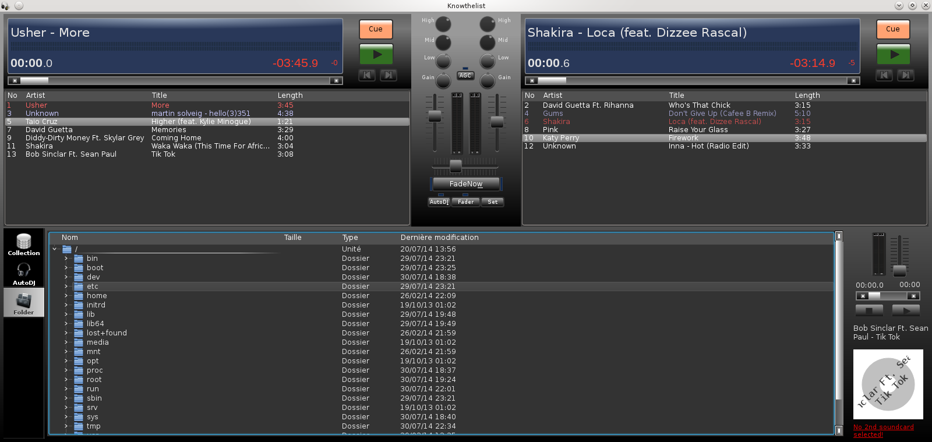The width and height of the screenshot is (932, 442).
Task: Click the left deck seek progress bar
Action: tap(175, 80)
